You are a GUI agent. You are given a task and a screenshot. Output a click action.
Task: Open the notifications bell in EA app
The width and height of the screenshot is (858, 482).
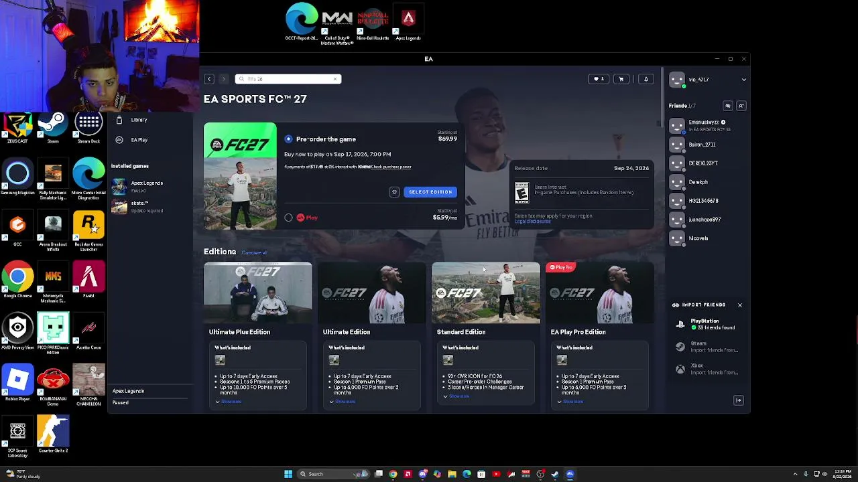point(646,79)
